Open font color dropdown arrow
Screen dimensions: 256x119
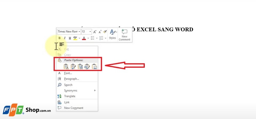pyautogui.click(x=88, y=38)
